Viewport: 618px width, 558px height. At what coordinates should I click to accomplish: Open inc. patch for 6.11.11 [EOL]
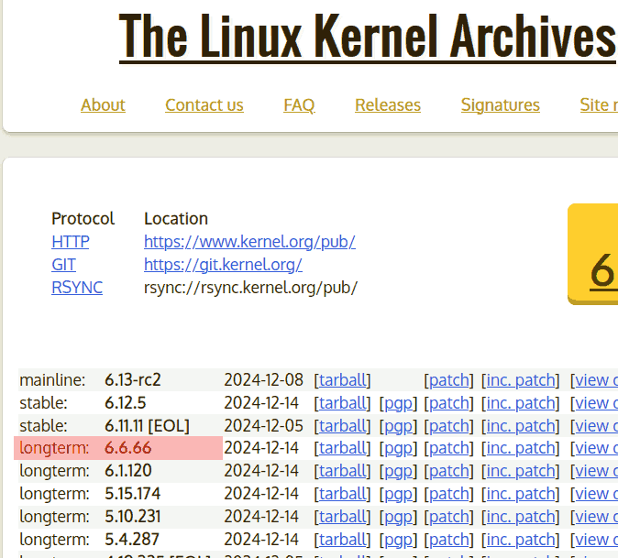(x=521, y=426)
